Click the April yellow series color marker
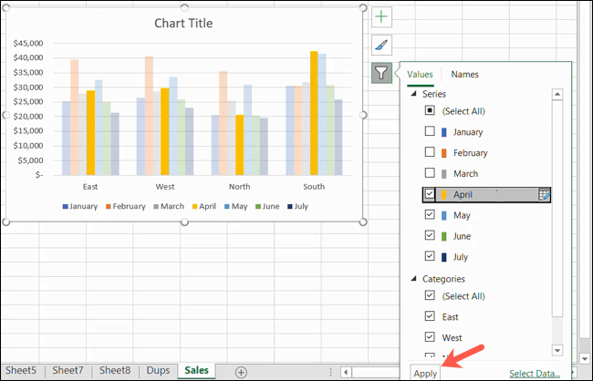Image resolution: width=593 pixels, height=381 pixels. pyautogui.click(x=444, y=195)
